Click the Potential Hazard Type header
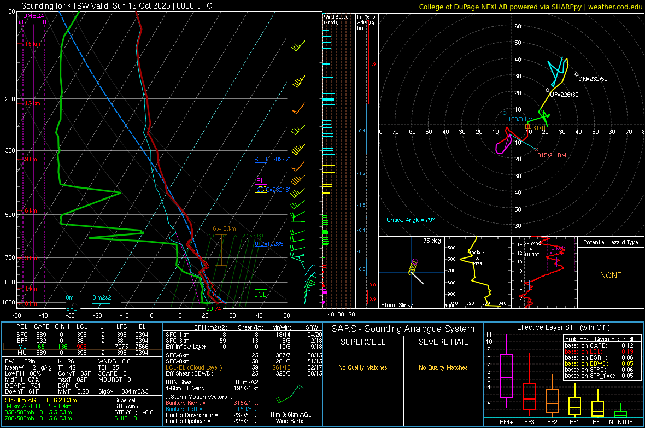This screenshot has width=645, height=428. (x=611, y=242)
